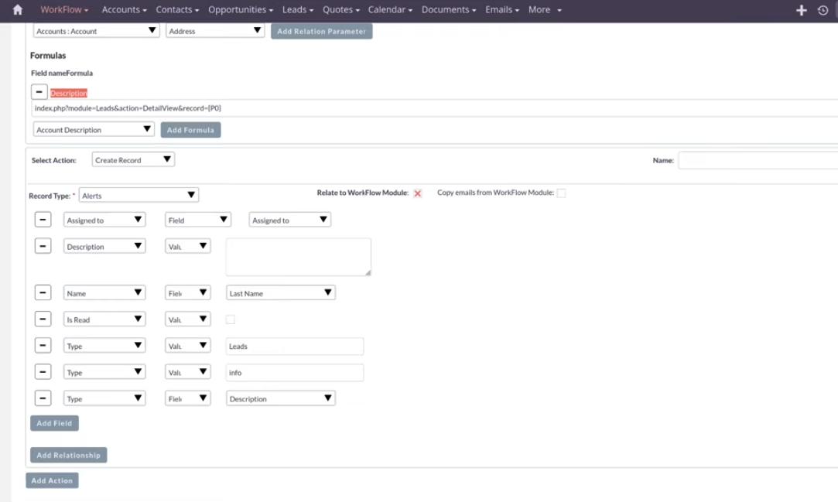
Task: Open the WorkFlow menu
Action: [63, 9]
